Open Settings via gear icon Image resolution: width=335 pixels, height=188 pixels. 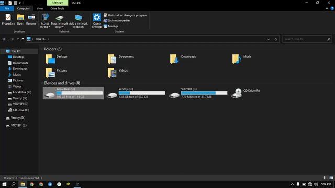97,21
